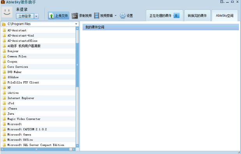Select the Java folder
Image resolution: width=241 pixels, height=154 pixels.
38,114
